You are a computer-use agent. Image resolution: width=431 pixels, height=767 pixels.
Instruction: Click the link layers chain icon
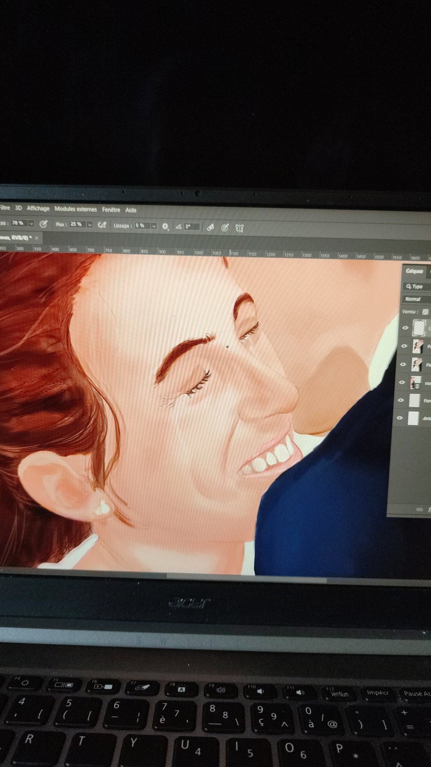[419, 509]
